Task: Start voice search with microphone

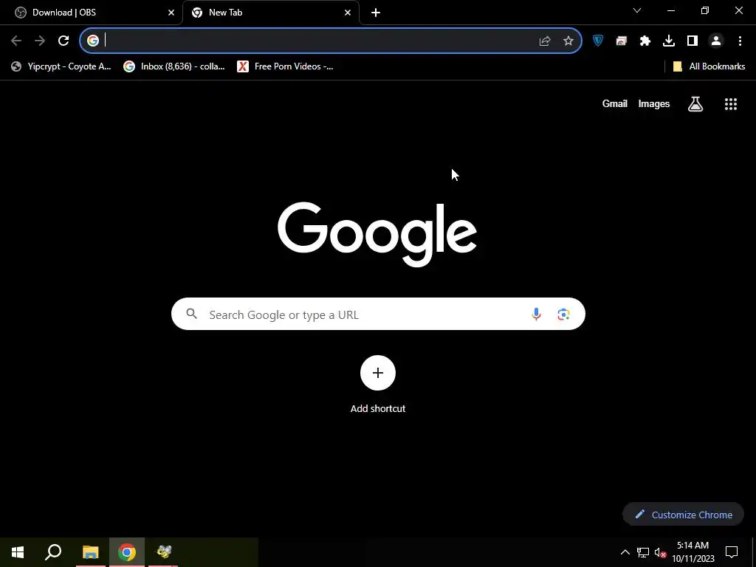Action: point(536,315)
